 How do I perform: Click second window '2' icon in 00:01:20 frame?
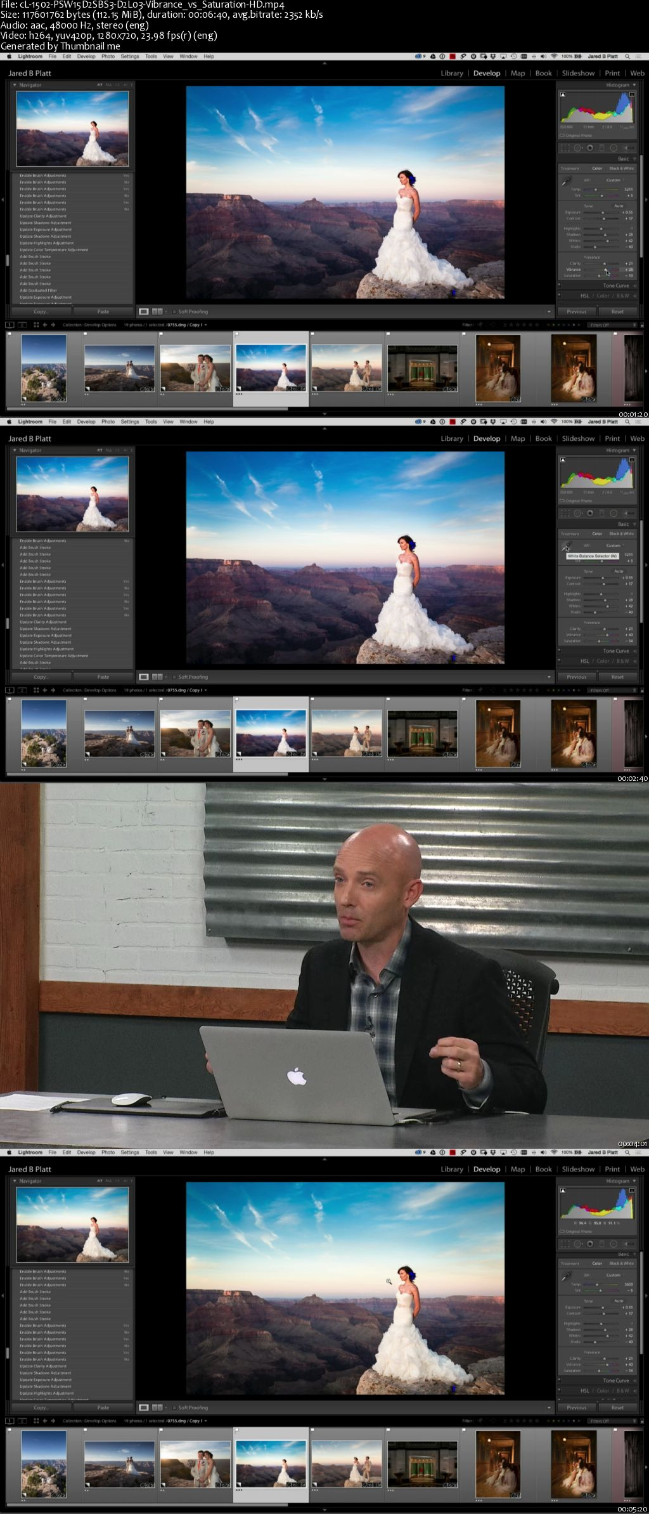point(22,325)
